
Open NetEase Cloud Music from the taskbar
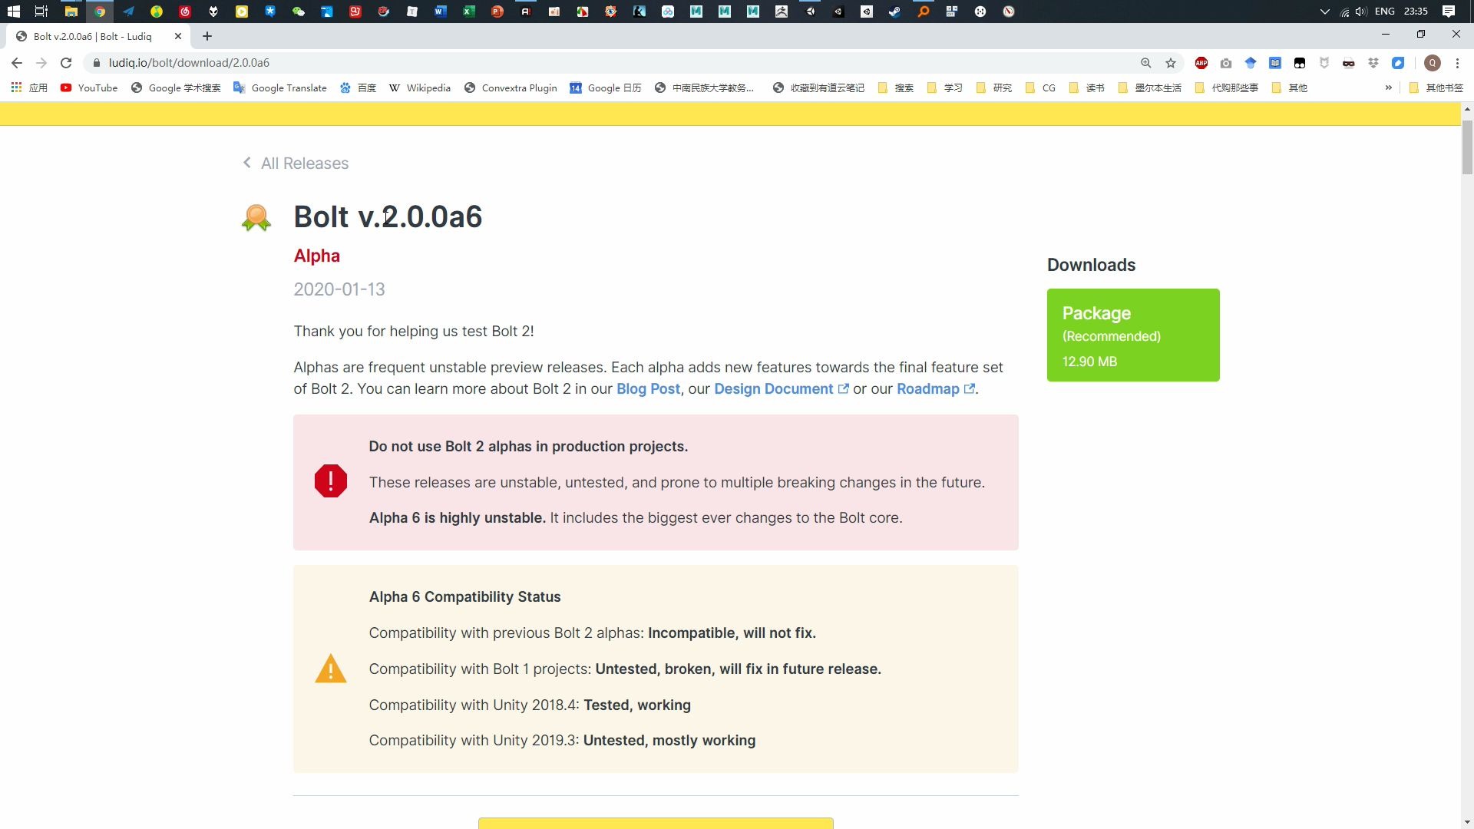(185, 12)
